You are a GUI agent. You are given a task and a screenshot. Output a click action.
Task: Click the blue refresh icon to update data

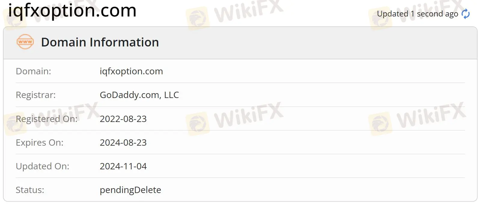point(465,14)
